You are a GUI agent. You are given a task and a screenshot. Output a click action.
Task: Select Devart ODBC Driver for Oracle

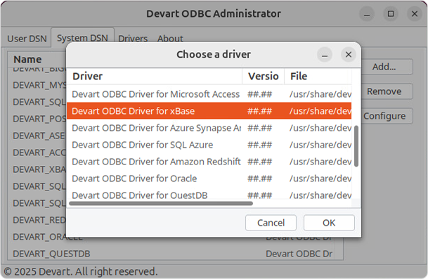pos(209,179)
